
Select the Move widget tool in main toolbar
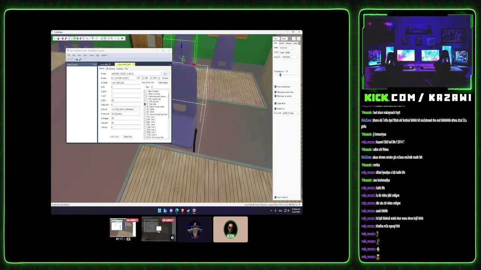click(74, 38)
